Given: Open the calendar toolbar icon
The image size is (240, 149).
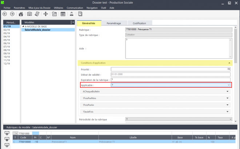Looking at the screenshot, I should coord(63,14).
